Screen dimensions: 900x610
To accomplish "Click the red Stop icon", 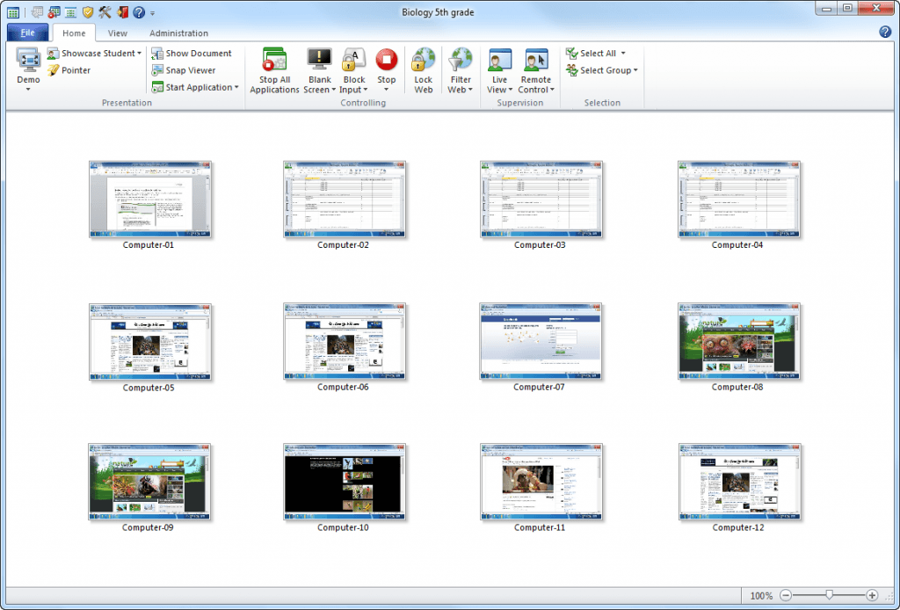I will (x=387, y=60).
